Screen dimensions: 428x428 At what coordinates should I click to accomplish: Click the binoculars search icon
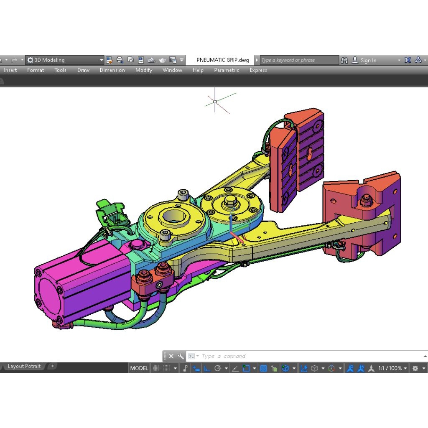pos(344,60)
